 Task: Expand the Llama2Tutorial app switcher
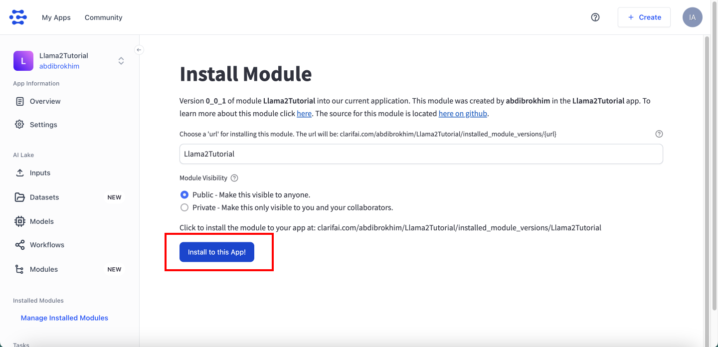pyautogui.click(x=121, y=61)
